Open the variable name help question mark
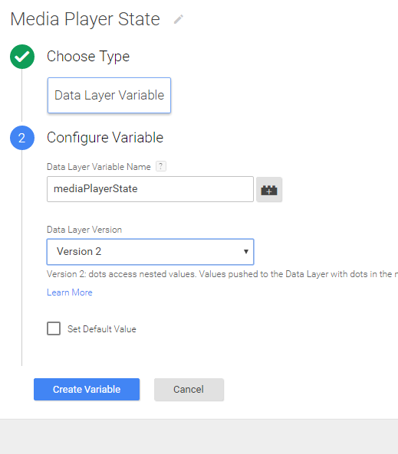This screenshot has width=398, height=454. tap(161, 166)
